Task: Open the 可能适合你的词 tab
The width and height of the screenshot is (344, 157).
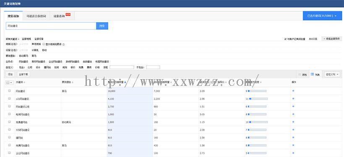Action: point(36,16)
